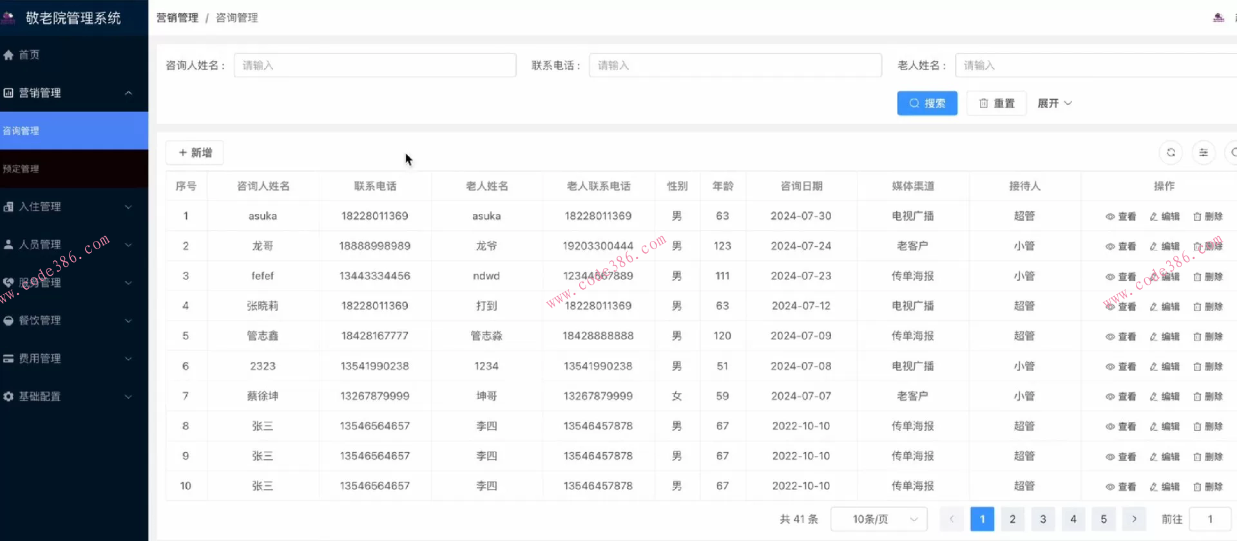The width and height of the screenshot is (1237, 541).
Task: Click the 咨询日期 column header
Action: pos(801,186)
